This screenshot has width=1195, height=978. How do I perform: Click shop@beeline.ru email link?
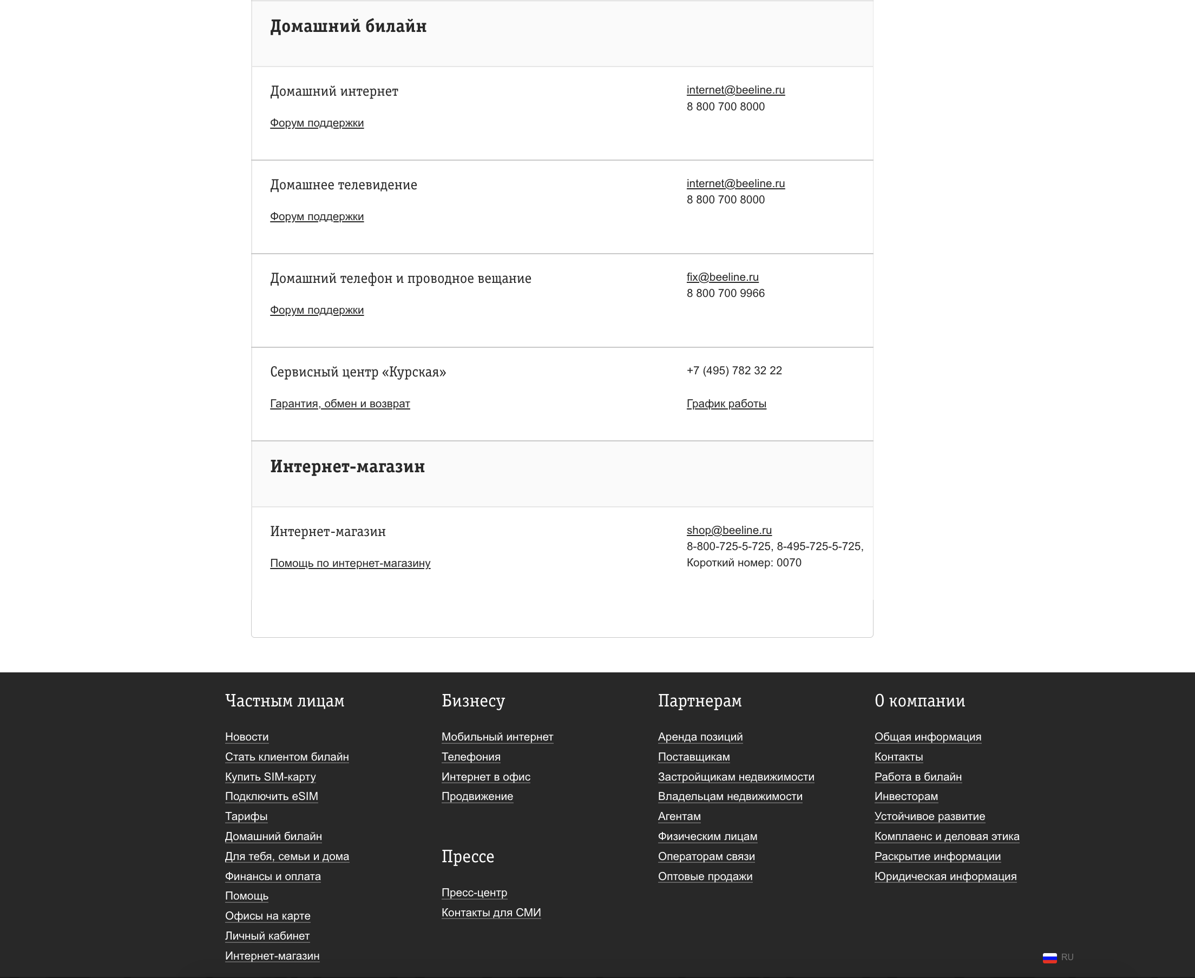point(728,530)
